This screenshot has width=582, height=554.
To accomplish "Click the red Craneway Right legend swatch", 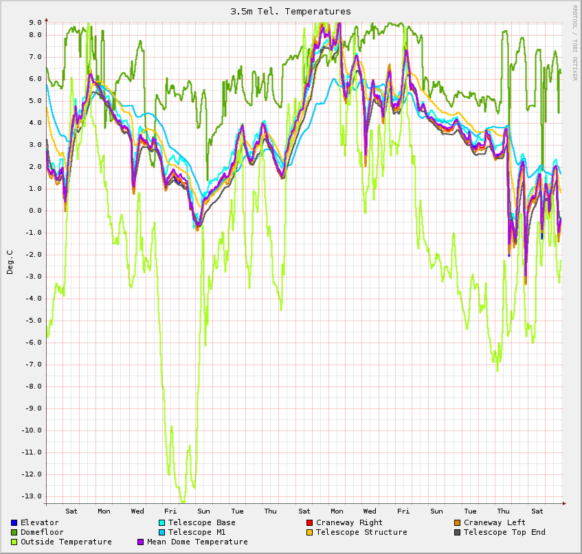I will 309,522.
